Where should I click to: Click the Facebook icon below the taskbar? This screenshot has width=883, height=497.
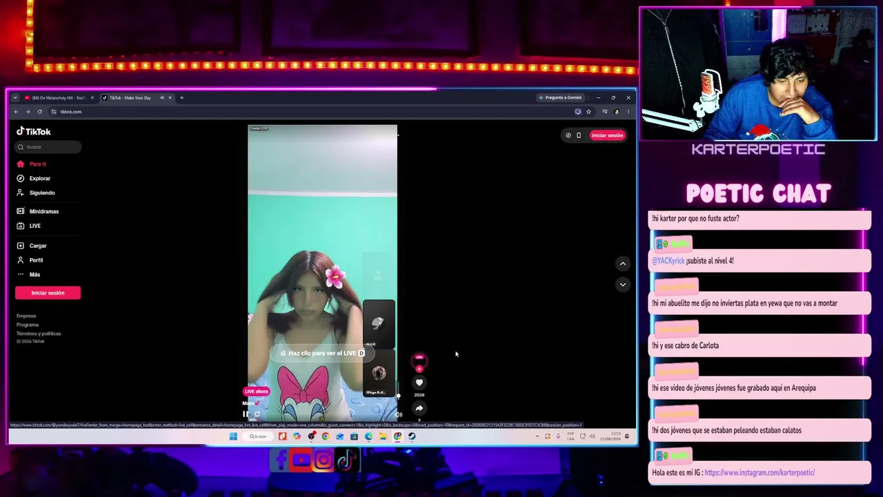[281, 460]
